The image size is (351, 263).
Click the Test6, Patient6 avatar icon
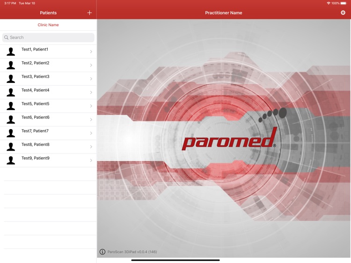(11, 119)
